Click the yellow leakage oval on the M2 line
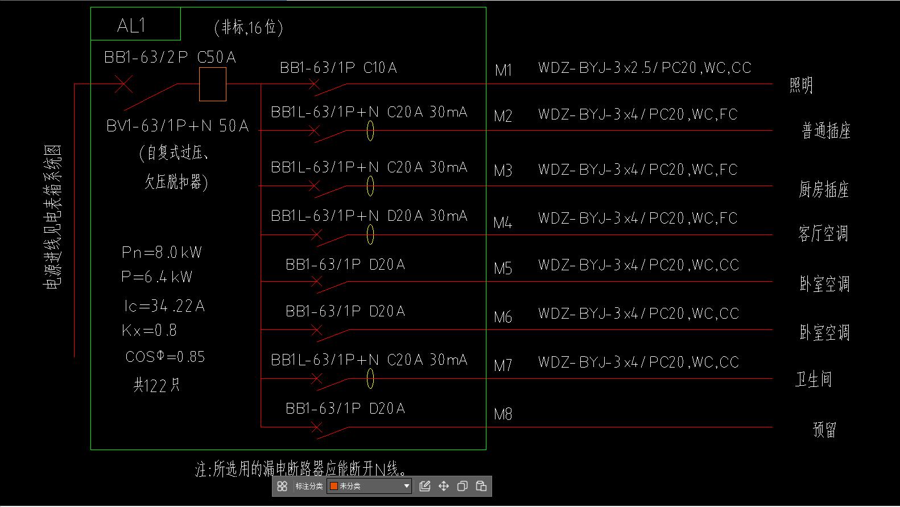The height and width of the screenshot is (507, 900). coord(370,131)
